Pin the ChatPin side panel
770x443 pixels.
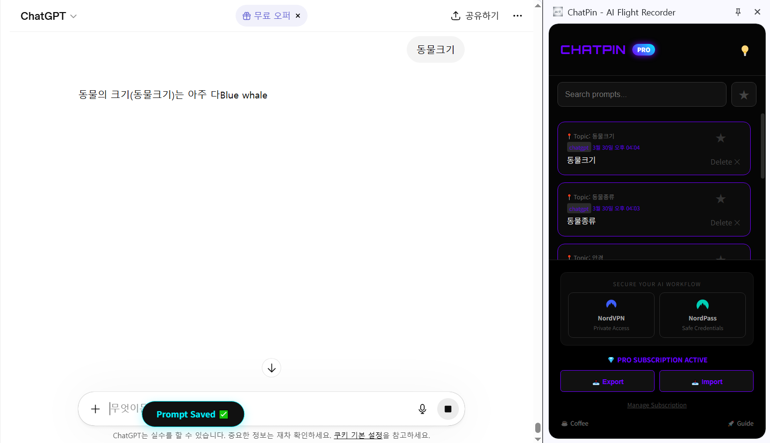pyautogui.click(x=738, y=12)
